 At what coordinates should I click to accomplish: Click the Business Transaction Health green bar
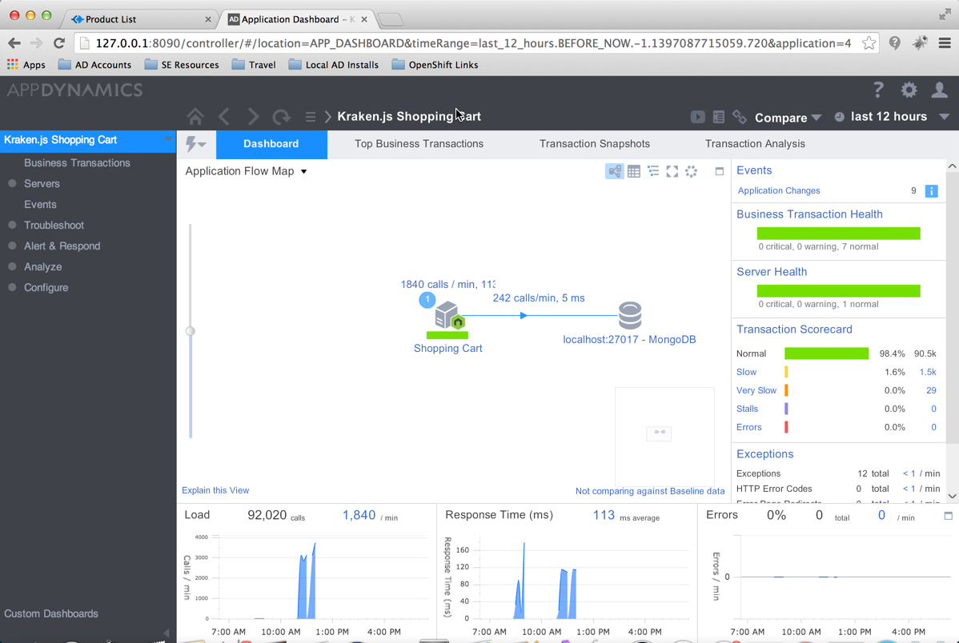tap(838, 234)
